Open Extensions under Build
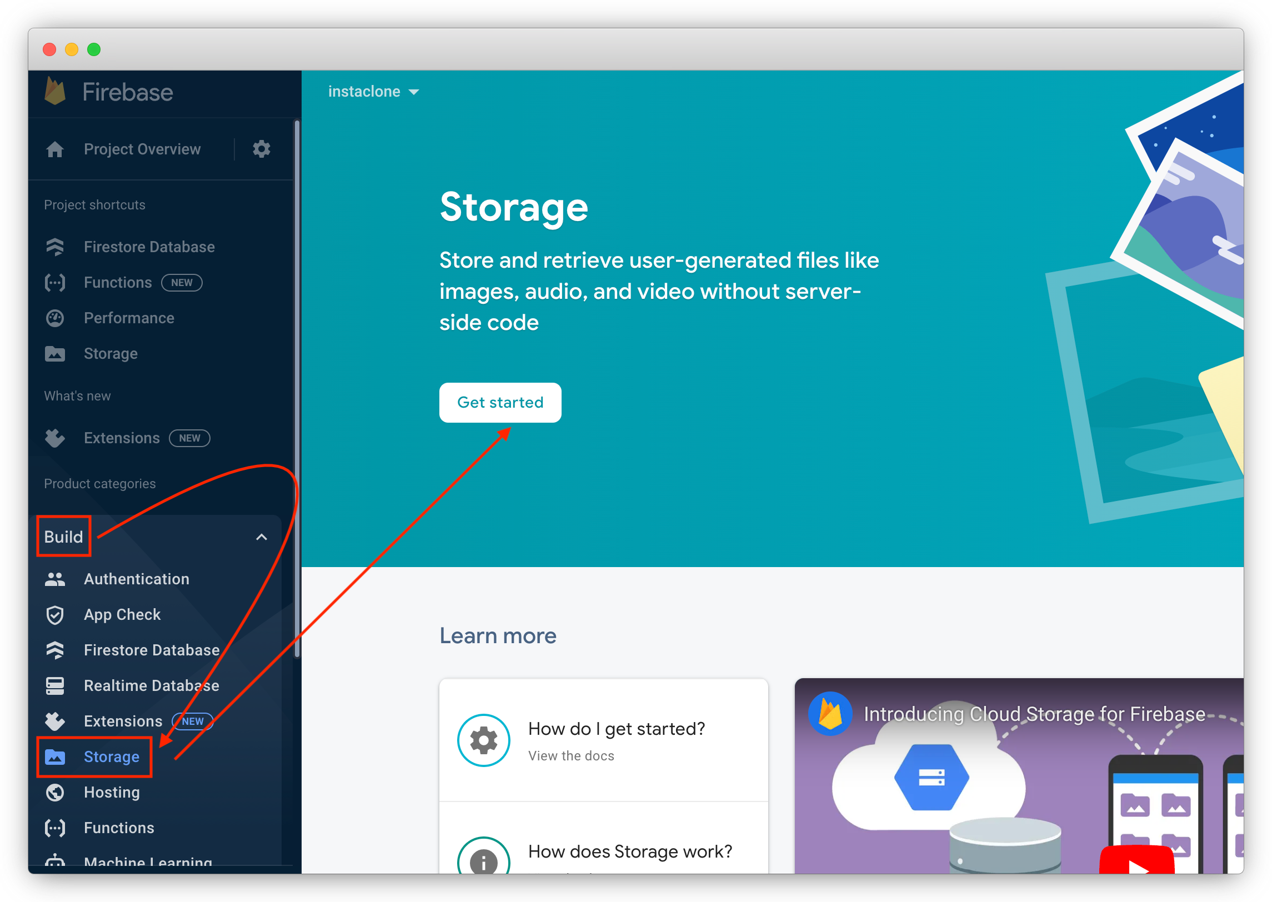 pyautogui.click(x=123, y=721)
